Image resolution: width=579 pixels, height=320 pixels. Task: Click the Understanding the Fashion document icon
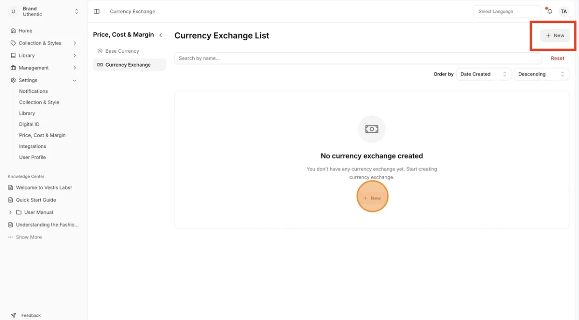(x=11, y=224)
